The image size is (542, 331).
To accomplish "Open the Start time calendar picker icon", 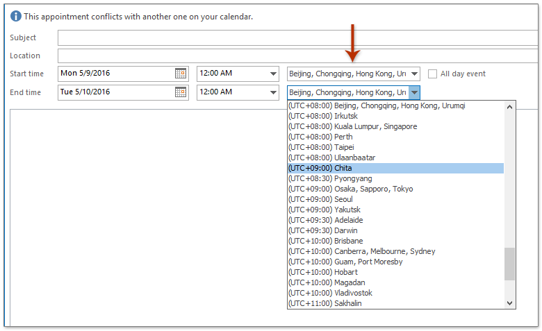I will [181, 74].
